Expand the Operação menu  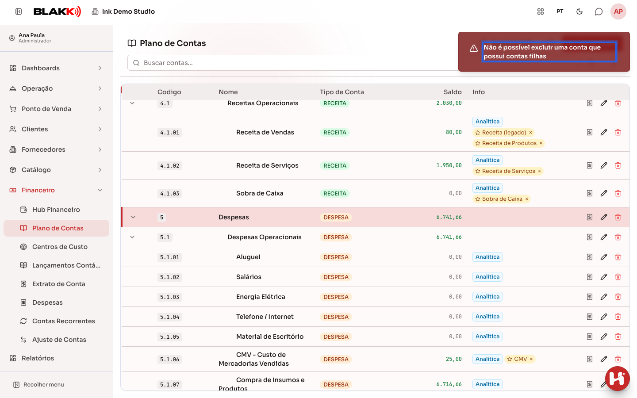click(x=57, y=88)
